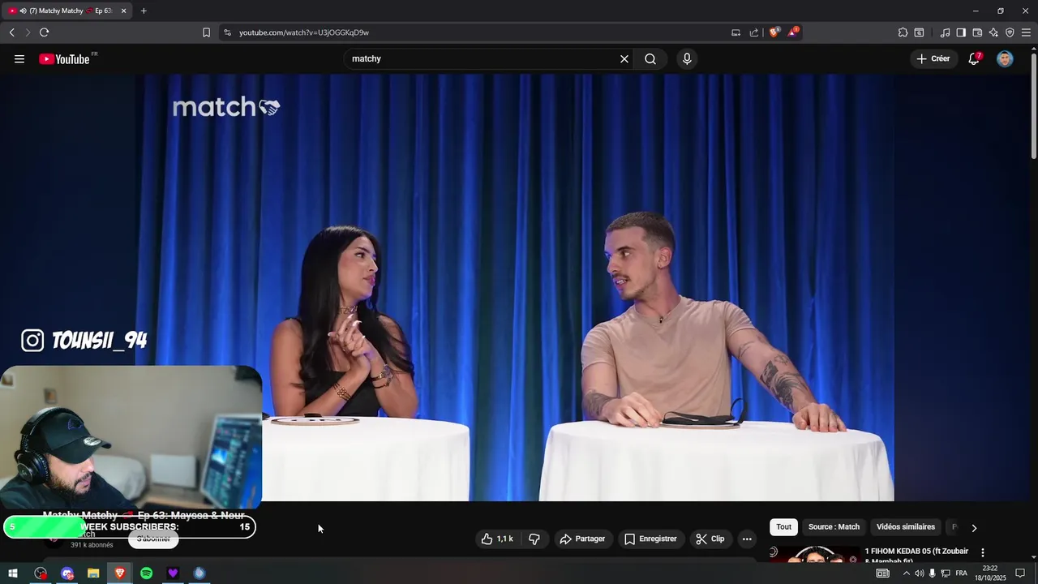Open options for FIHOM KEDAB 05 video
Screen dimensions: 1038x584
point(982,552)
